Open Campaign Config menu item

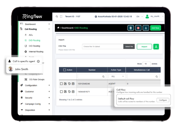pyautogui.click(x=33, y=104)
